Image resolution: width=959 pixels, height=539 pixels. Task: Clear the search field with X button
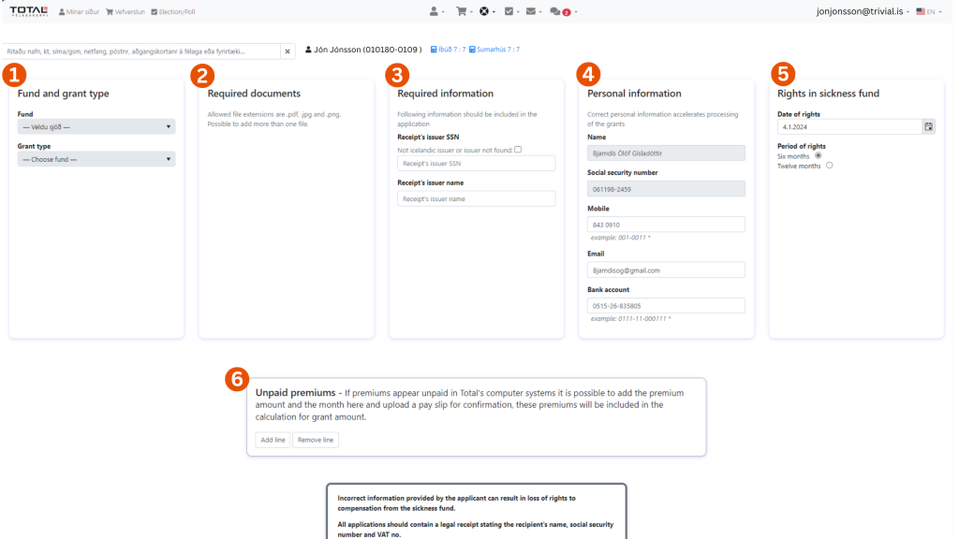(x=288, y=51)
